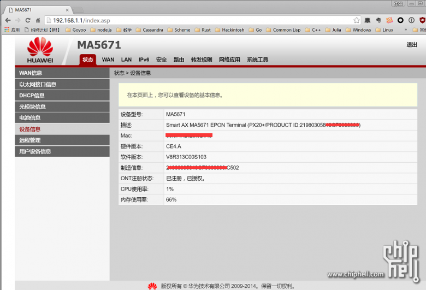Open 以太网接口信息 in the sidebar
This screenshot has width=426, height=290.
(62, 84)
